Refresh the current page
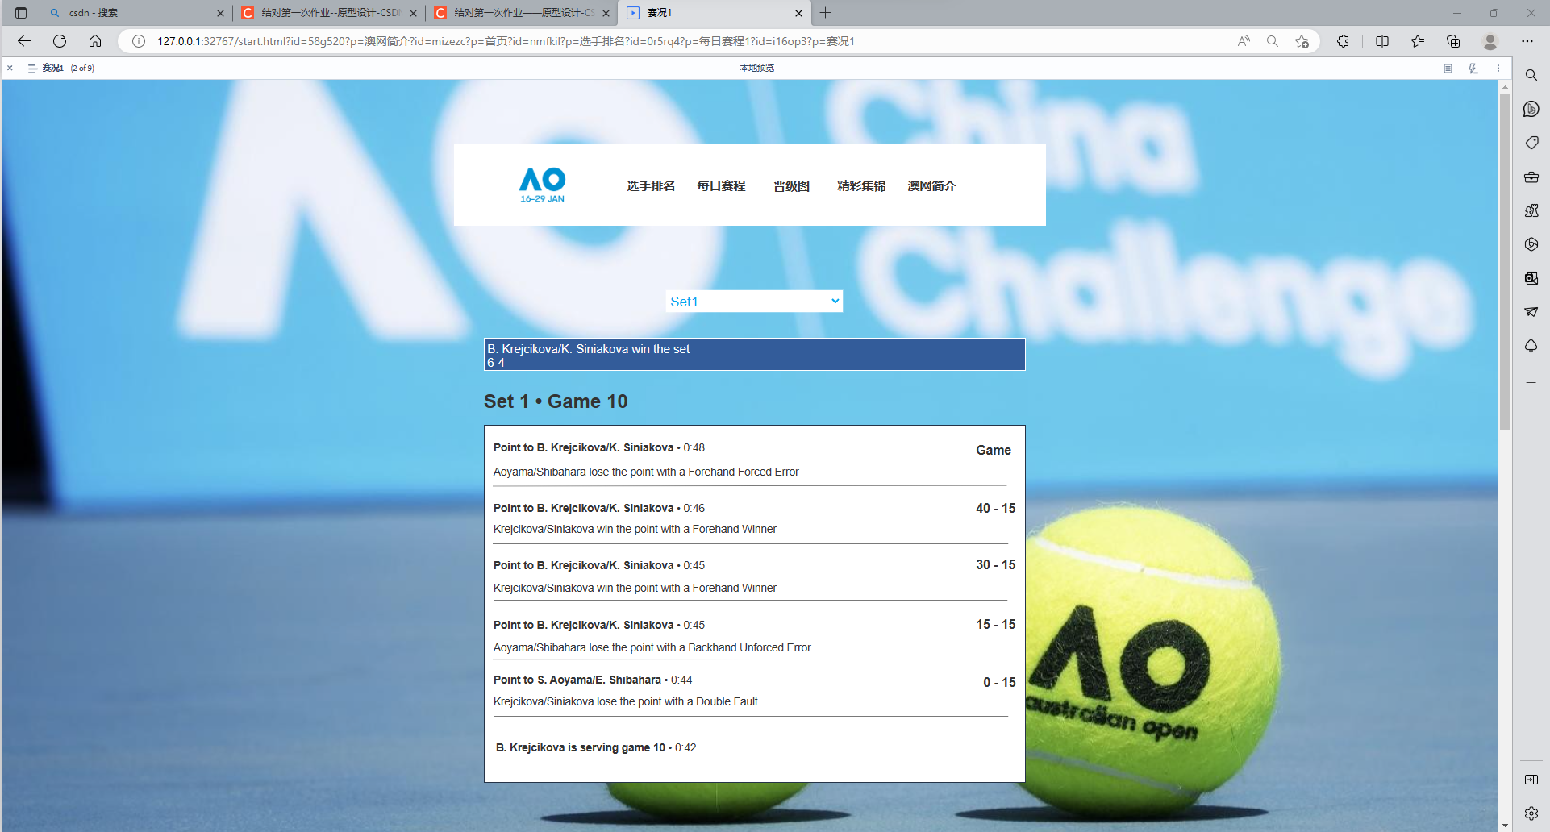 click(x=60, y=41)
